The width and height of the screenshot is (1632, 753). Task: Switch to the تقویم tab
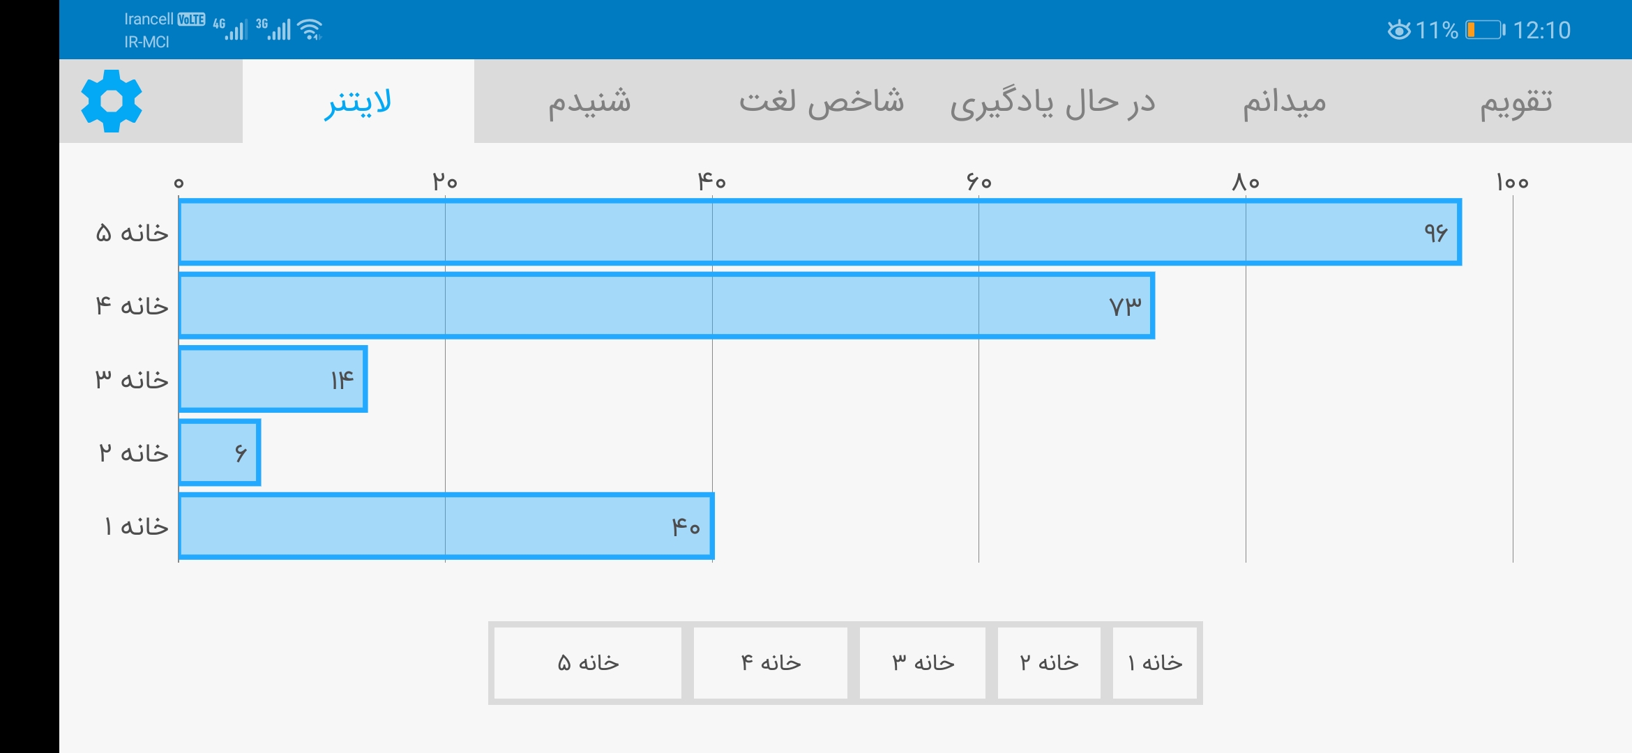point(1516,102)
